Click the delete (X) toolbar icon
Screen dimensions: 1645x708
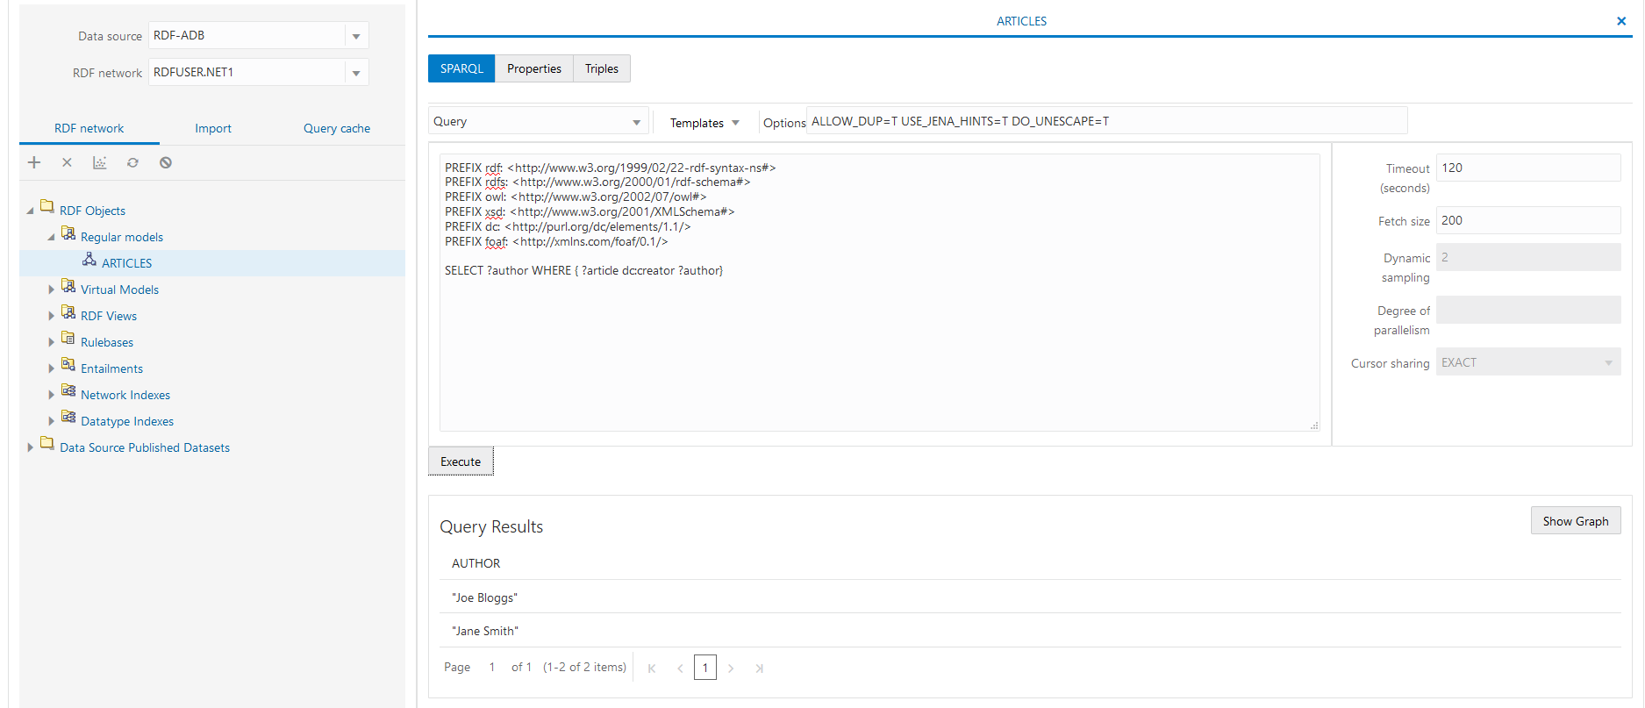point(67,162)
